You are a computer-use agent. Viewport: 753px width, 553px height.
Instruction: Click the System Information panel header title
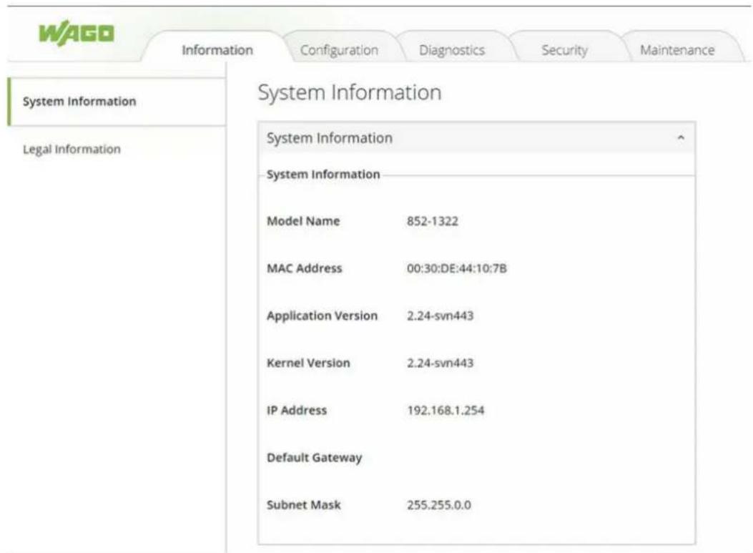pos(330,138)
